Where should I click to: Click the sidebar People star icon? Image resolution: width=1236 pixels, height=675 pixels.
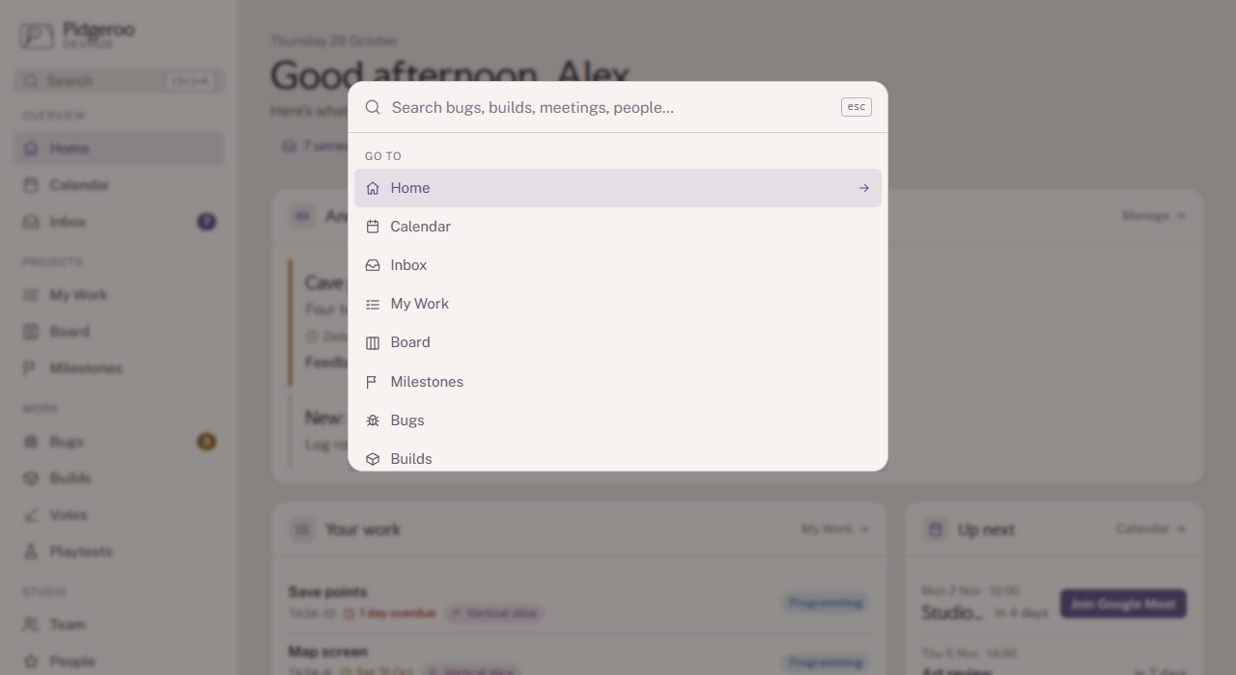click(x=31, y=661)
